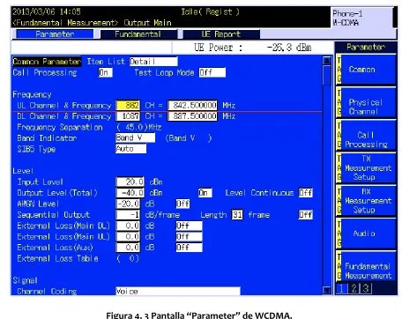Toggle Level Continuous Off field
The image size is (402, 319).
pyautogui.click(x=305, y=193)
